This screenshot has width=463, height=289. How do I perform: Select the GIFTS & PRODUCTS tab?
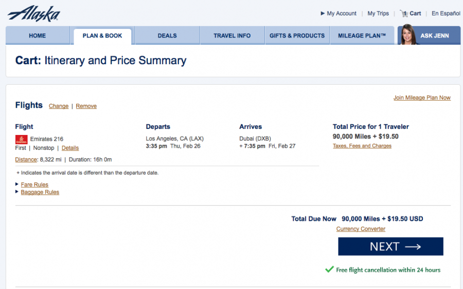[297, 36]
